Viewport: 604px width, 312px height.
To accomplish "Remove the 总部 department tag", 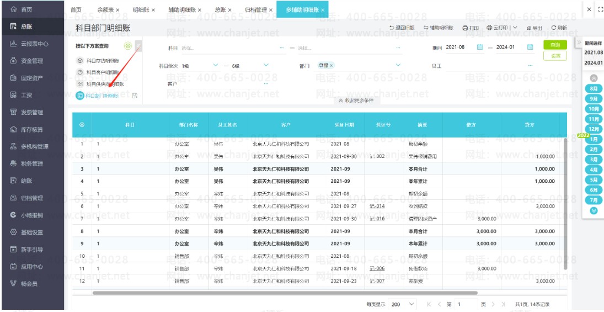I will (332, 66).
